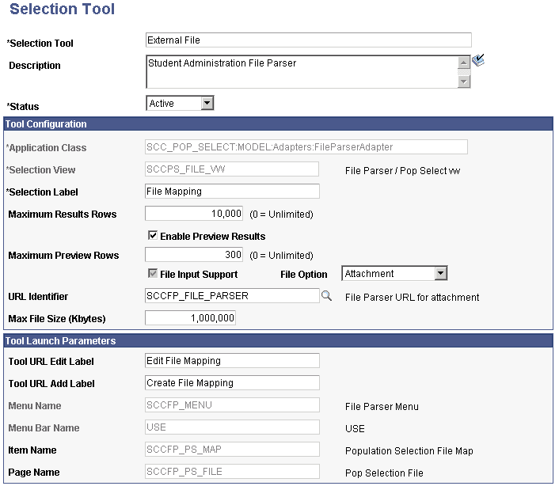Click the Tool Configuration section header

coord(278,124)
